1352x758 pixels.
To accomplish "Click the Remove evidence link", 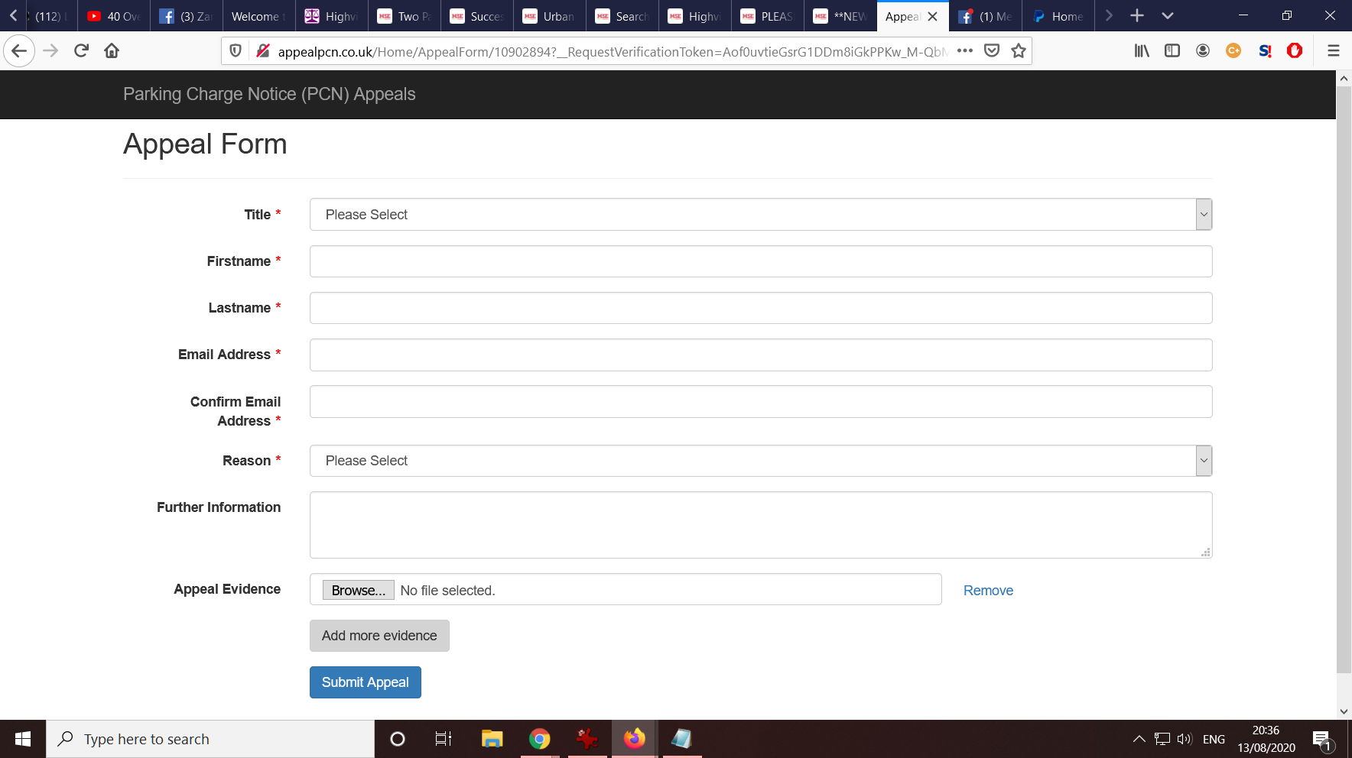I will click(x=988, y=591).
